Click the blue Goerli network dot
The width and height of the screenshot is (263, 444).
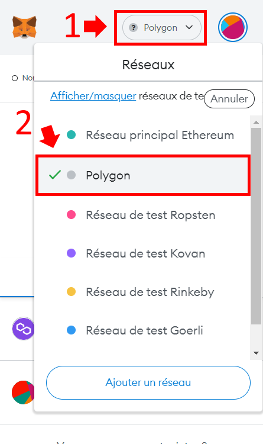click(71, 330)
